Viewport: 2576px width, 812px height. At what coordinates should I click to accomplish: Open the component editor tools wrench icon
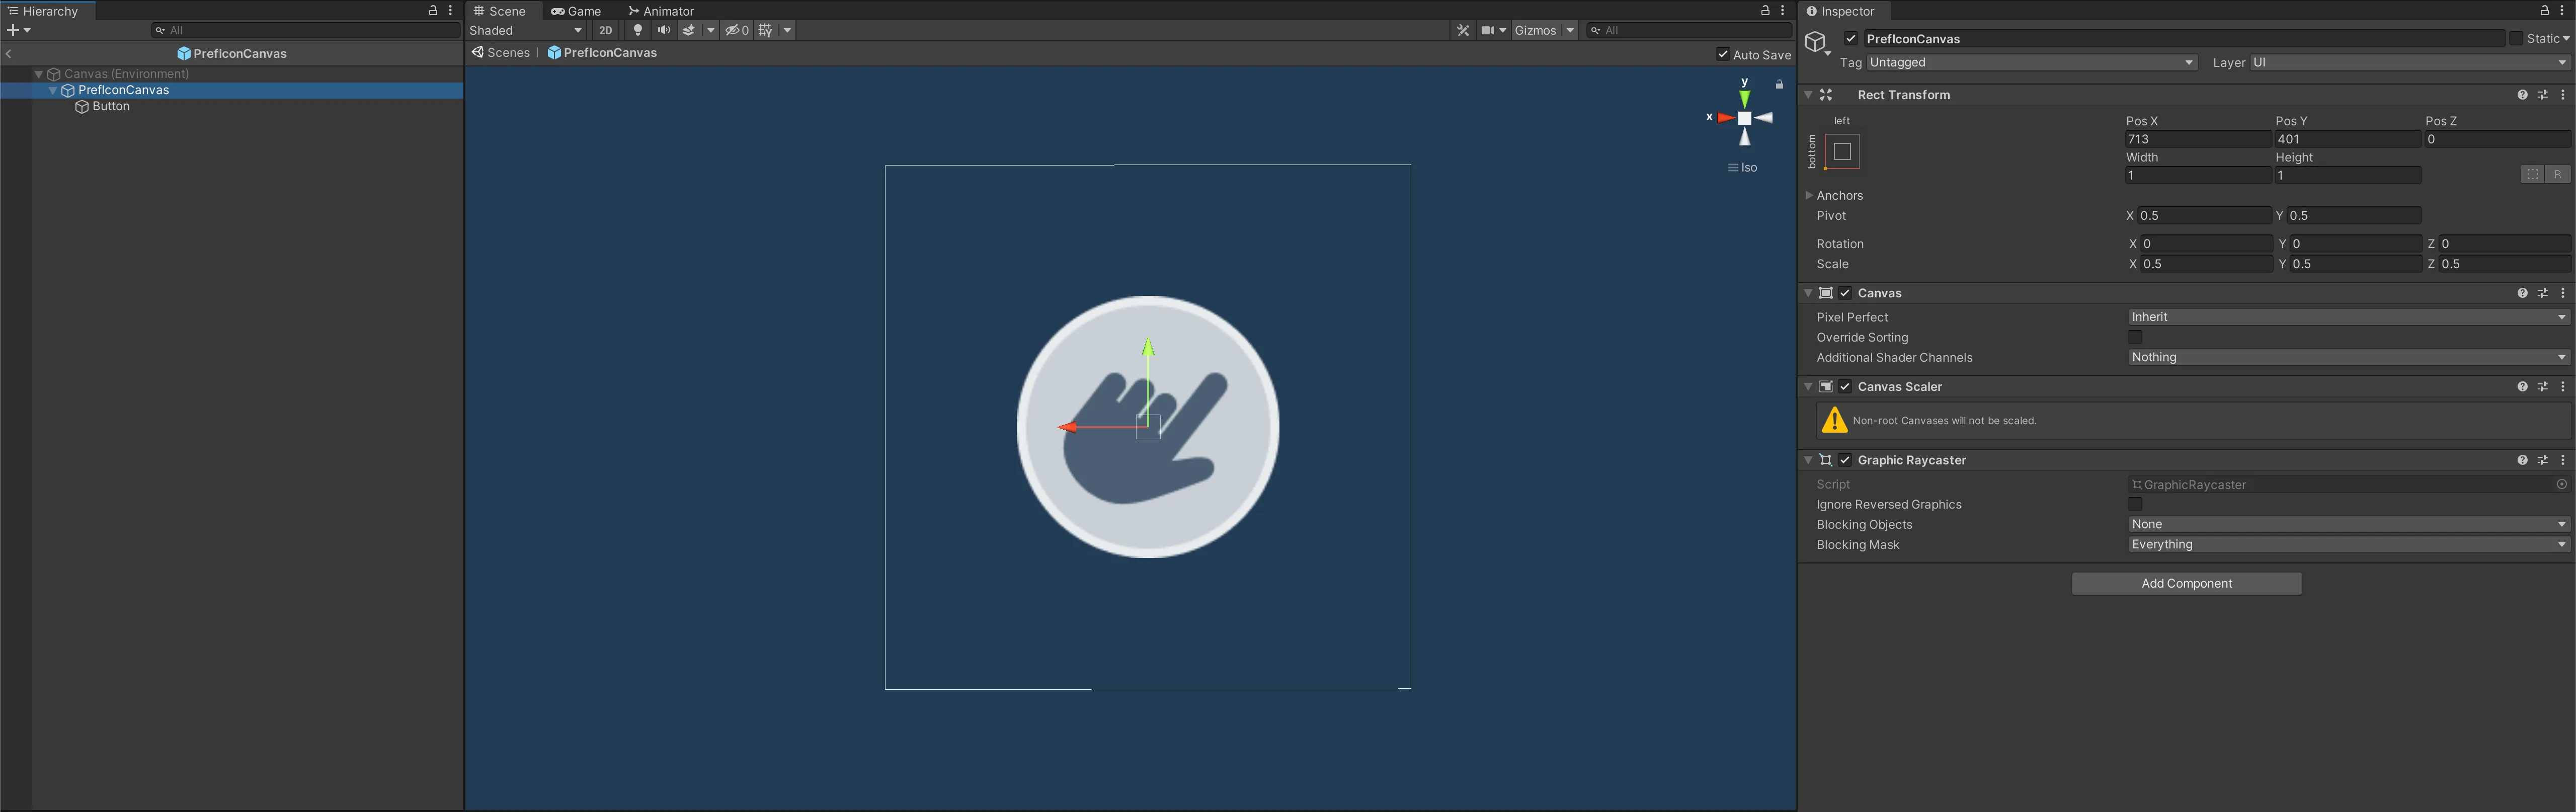pyautogui.click(x=1463, y=30)
